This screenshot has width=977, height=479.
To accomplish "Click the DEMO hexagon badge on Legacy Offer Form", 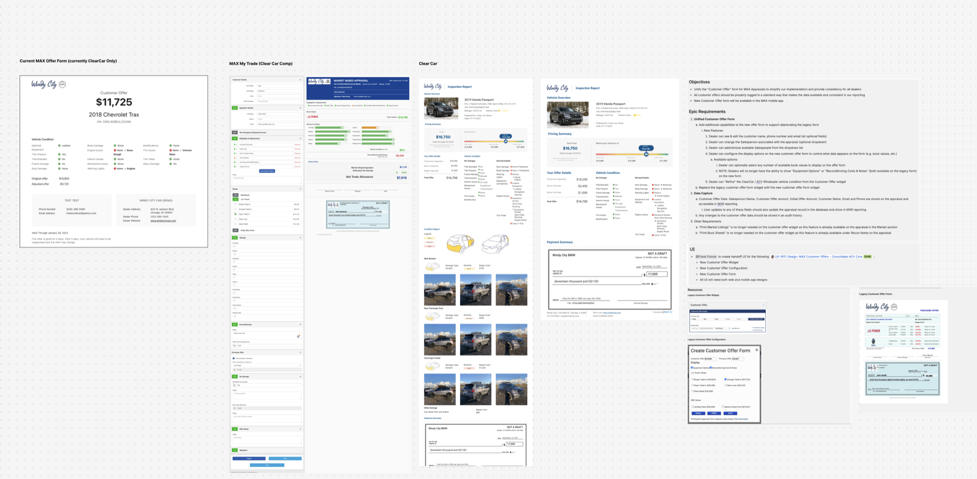I will tap(894, 307).
